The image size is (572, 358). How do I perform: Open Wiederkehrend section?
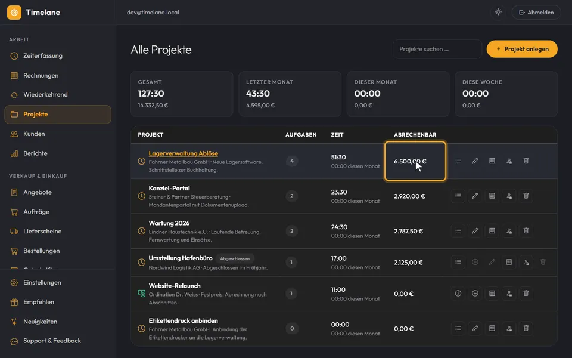coord(58,95)
